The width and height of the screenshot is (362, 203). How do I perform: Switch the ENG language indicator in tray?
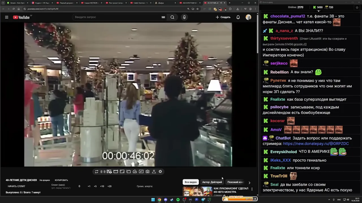pyautogui.click(x=339, y=200)
